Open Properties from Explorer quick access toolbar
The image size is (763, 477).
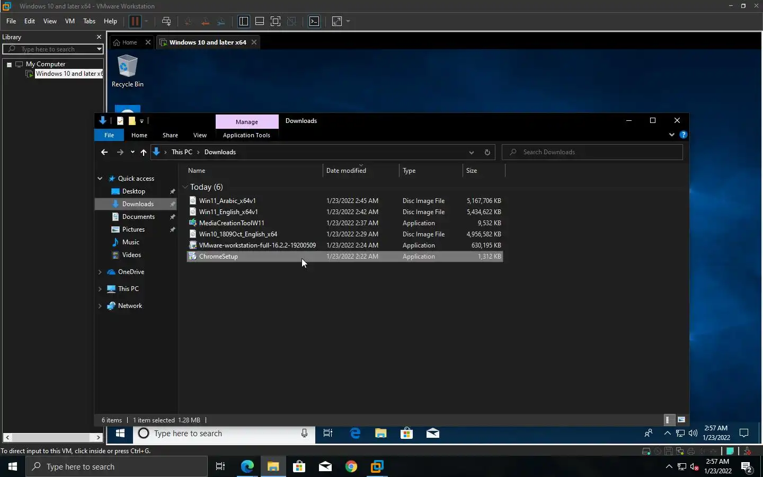[120, 121]
